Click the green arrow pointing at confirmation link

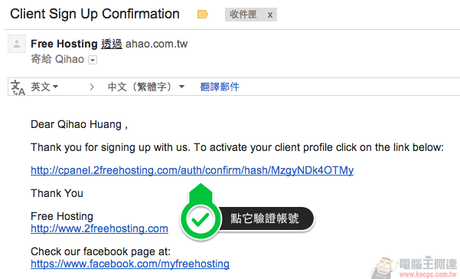(x=201, y=192)
